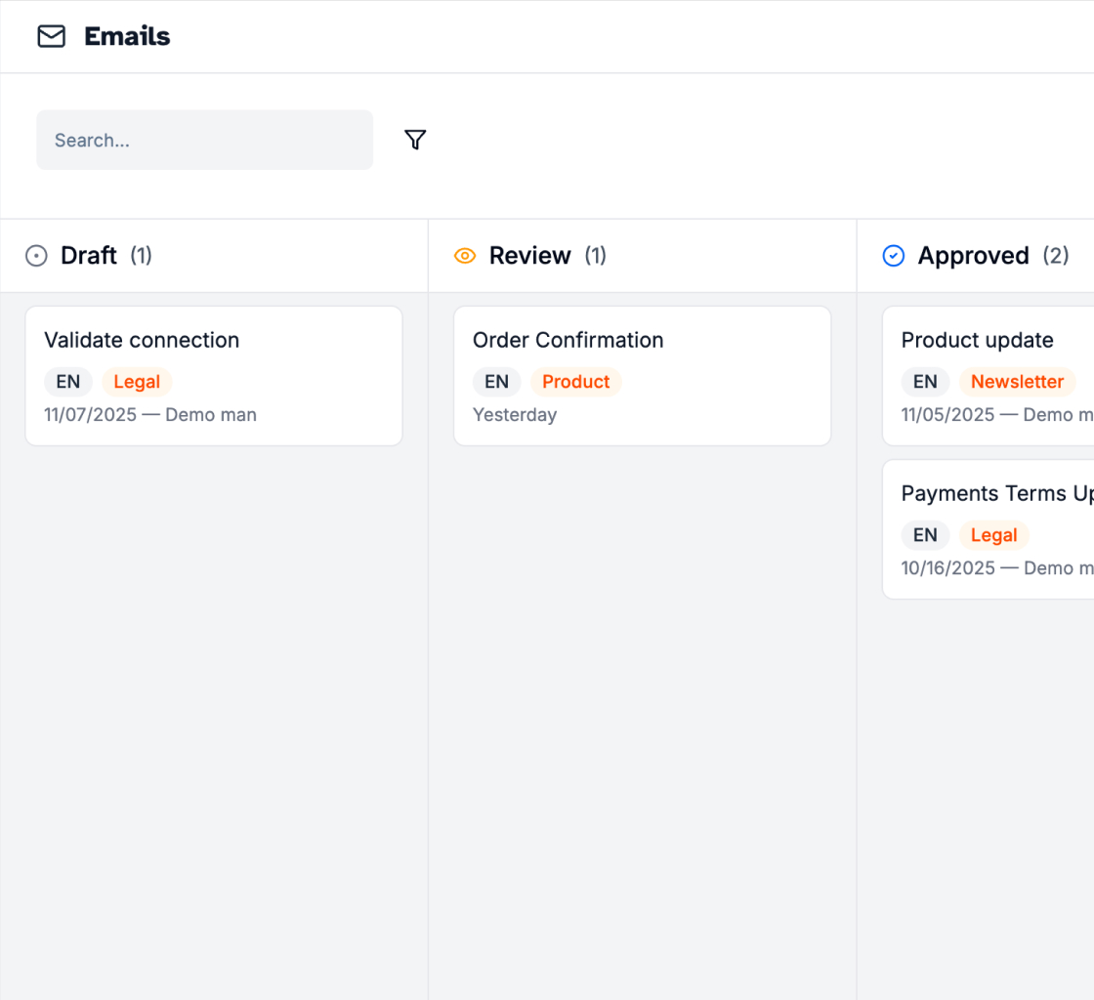The width and height of the screenshot is (1094, 1000).
Task: Click the Draft column circle icon
Action: (36, 256)
